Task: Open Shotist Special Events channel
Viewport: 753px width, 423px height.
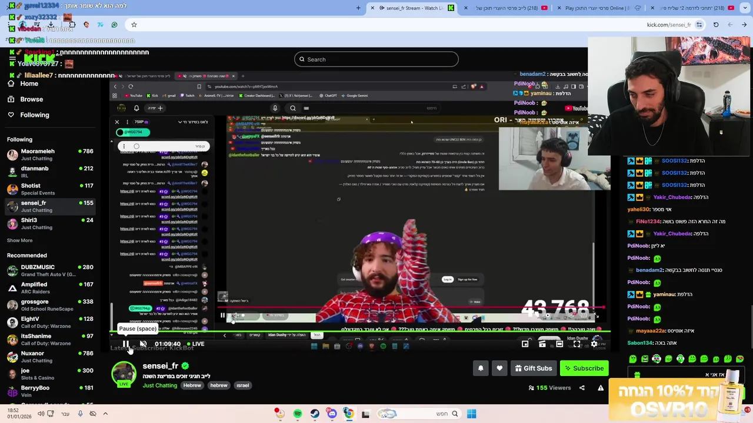Action: point(50,189)
